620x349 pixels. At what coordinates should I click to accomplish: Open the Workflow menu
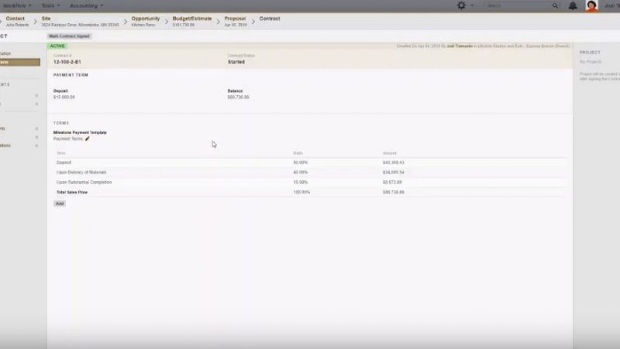pyautogui.click(x=16, y=5)
